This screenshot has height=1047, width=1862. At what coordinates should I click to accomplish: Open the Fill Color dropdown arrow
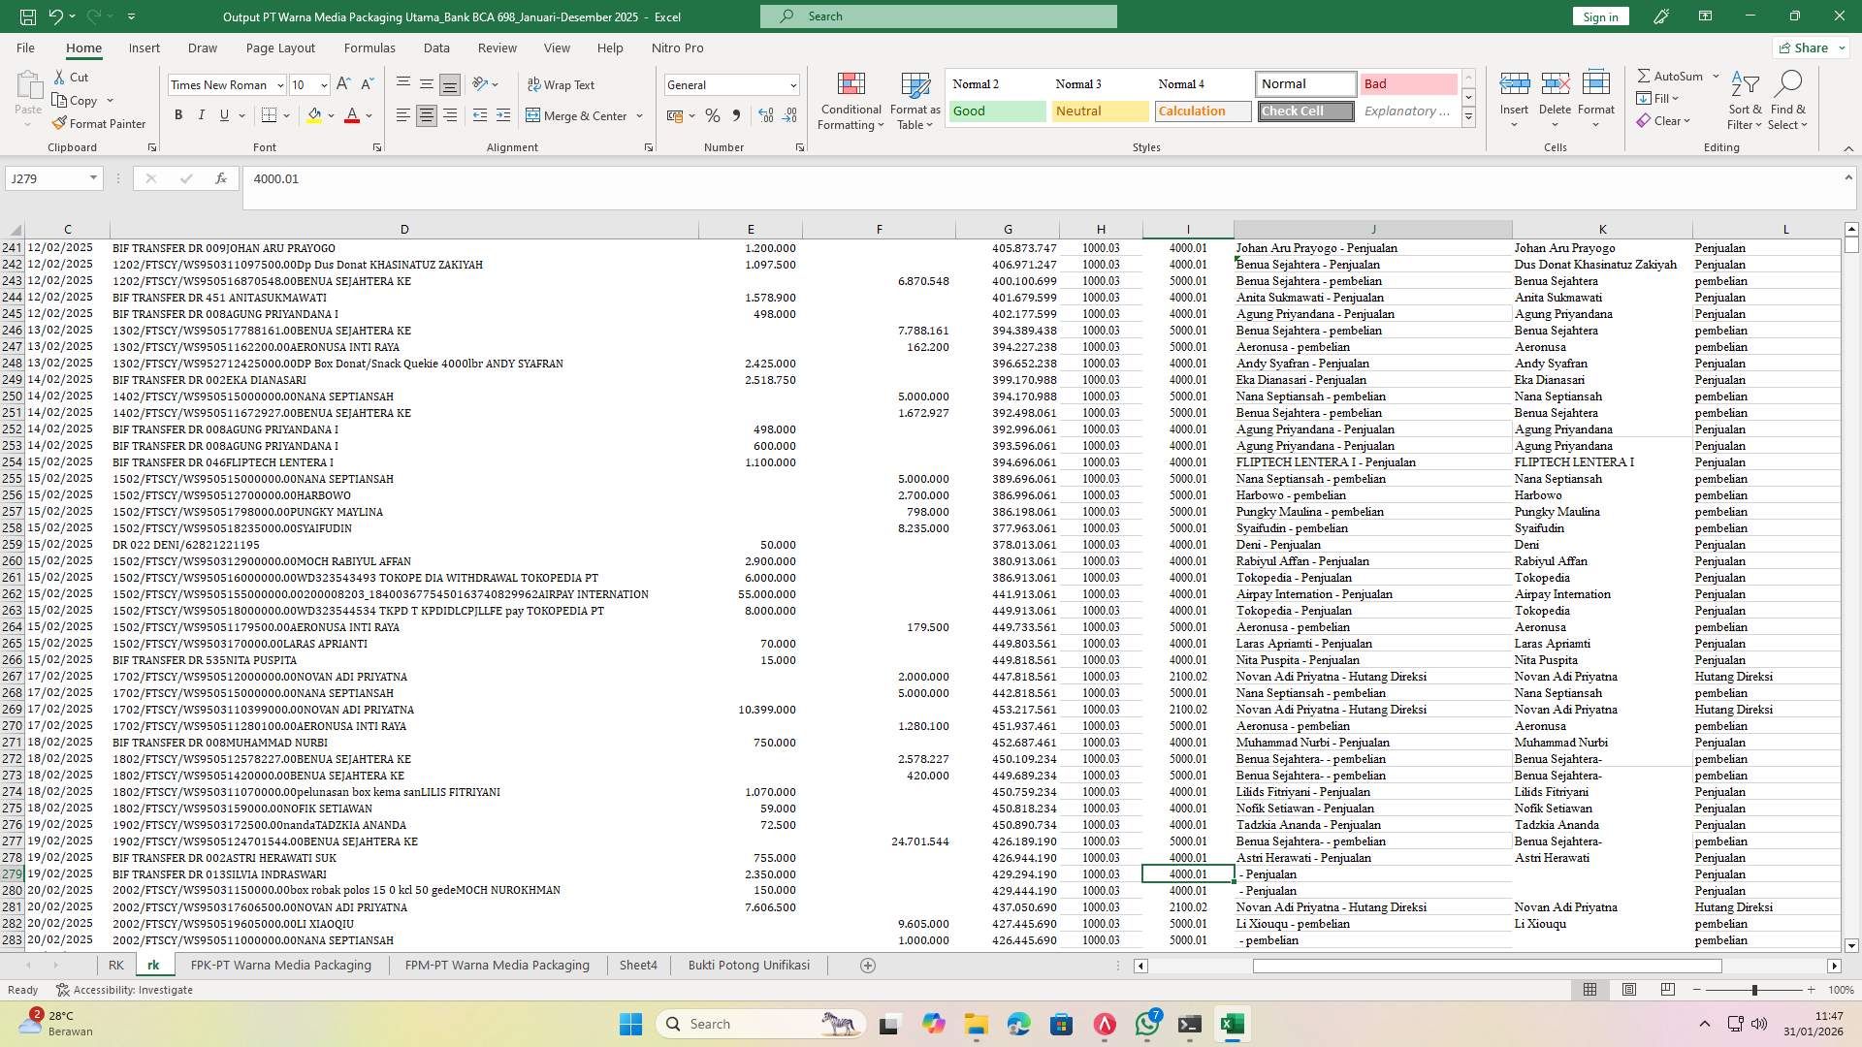[x=329, y=115]
